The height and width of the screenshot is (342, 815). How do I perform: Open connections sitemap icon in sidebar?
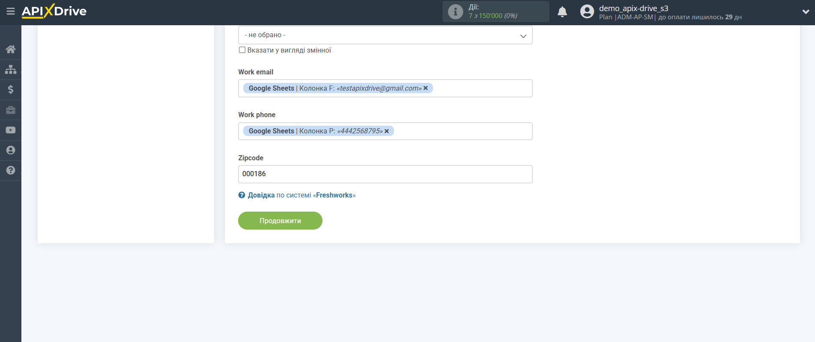[x=11, y=69]
